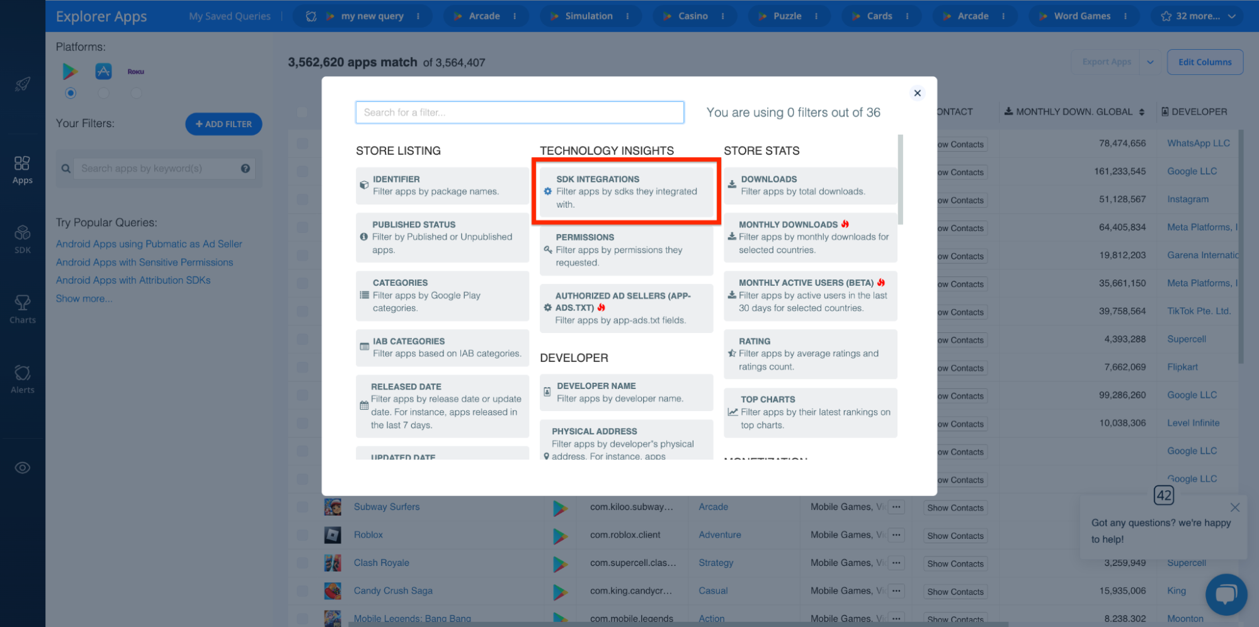Open options menu on the Word Games tab
1259x627 pixels.
tap(1125, 16)
